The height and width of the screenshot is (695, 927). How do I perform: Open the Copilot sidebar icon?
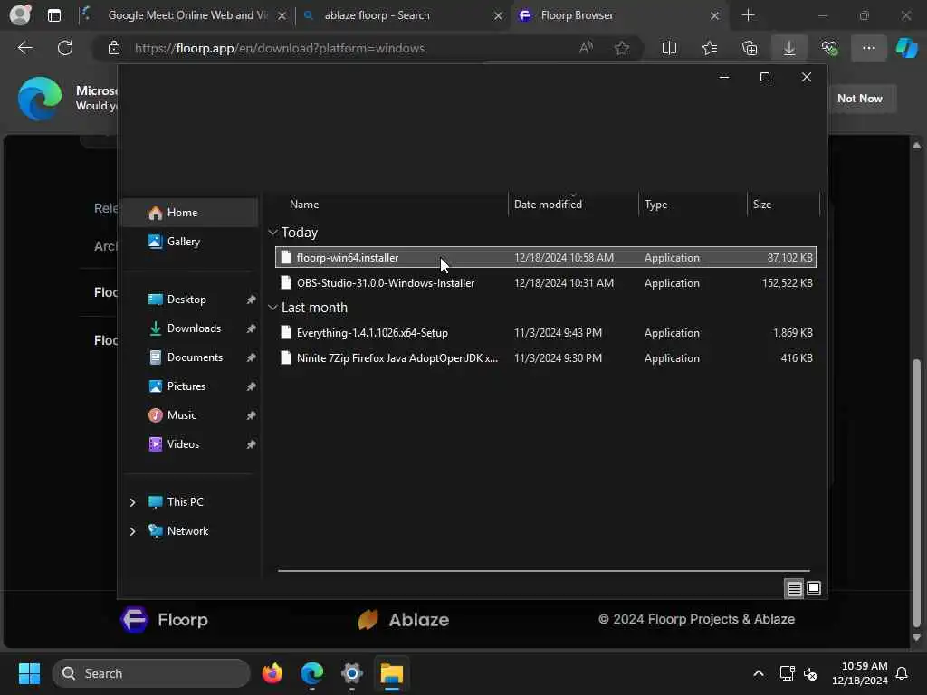click(x=906, y=48)
